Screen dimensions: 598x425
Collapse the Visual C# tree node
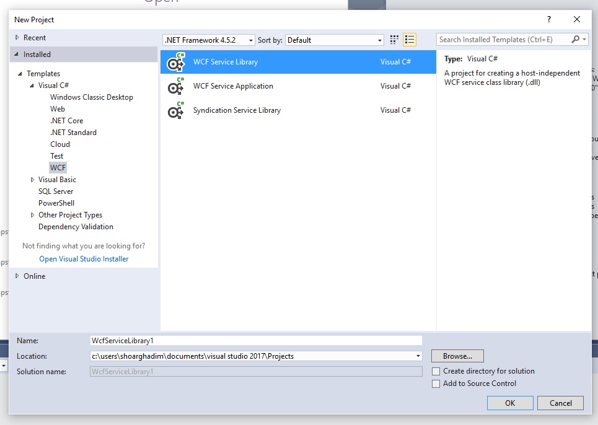click(x=32, y=85)
